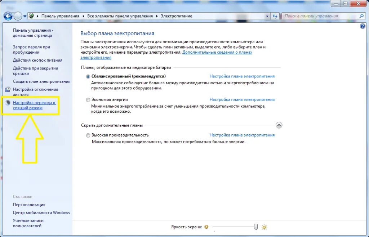Viewport: 369px width, 237px height.
Task: Select 'Высокая производительность' radio button
Action: coord(88,135)
